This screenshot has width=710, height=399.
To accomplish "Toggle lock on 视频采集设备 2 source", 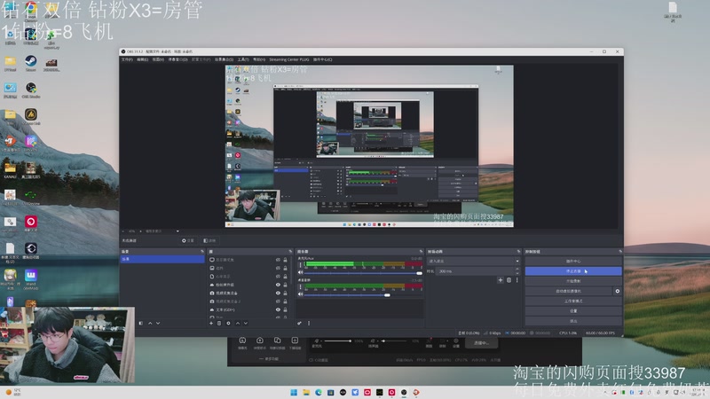I will pos(285,301).
